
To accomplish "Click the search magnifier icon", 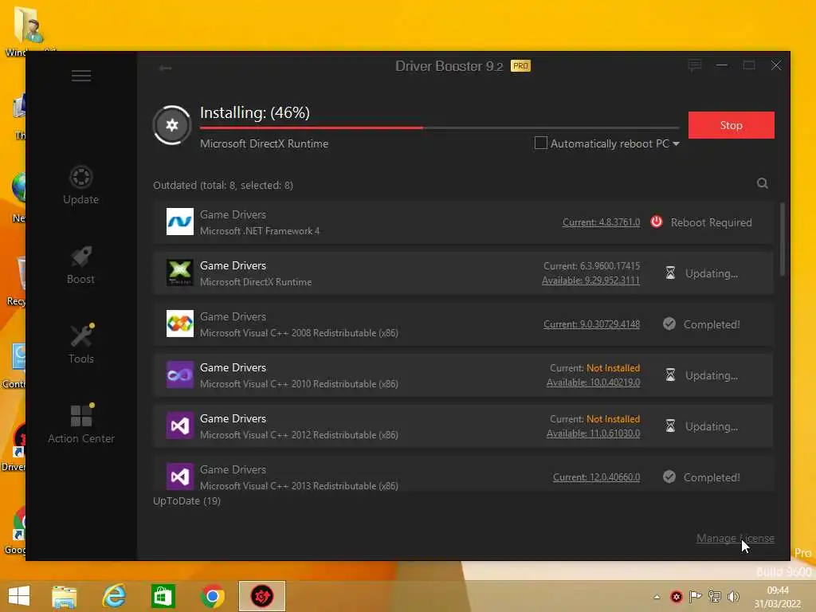I will pyautogui.click(x=763, y=184).
